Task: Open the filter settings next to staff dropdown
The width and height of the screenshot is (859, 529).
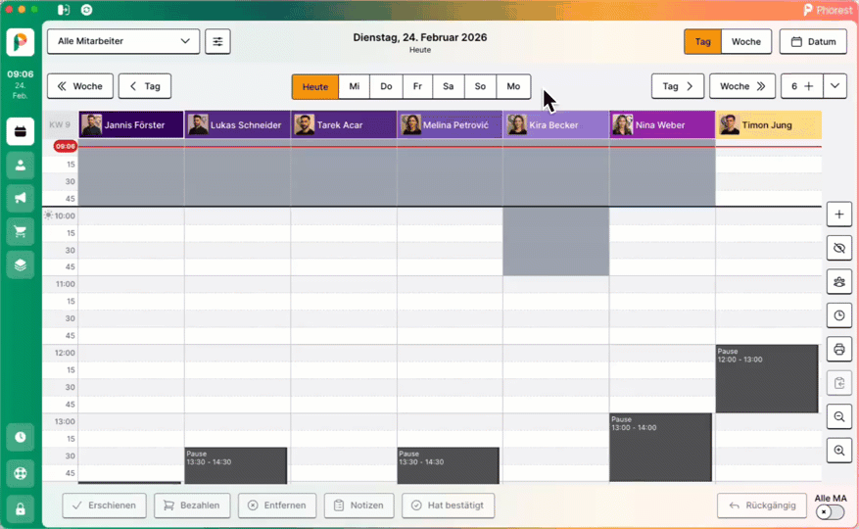Action: click(218, 42)
